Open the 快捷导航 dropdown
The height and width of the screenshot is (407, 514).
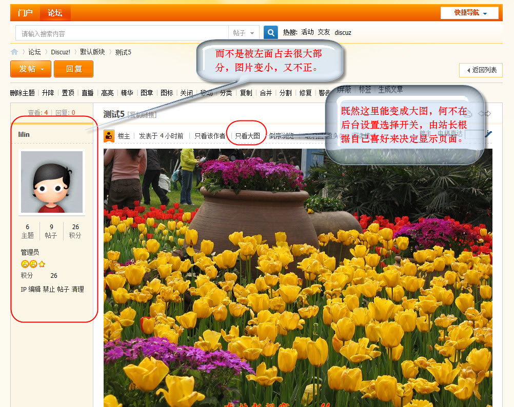coord(469,13)
